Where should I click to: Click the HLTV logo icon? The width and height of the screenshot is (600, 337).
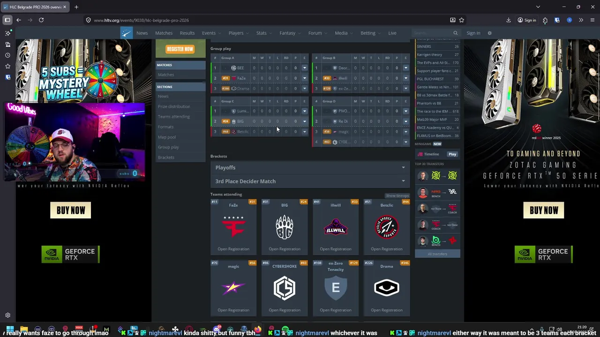(127, 33)
